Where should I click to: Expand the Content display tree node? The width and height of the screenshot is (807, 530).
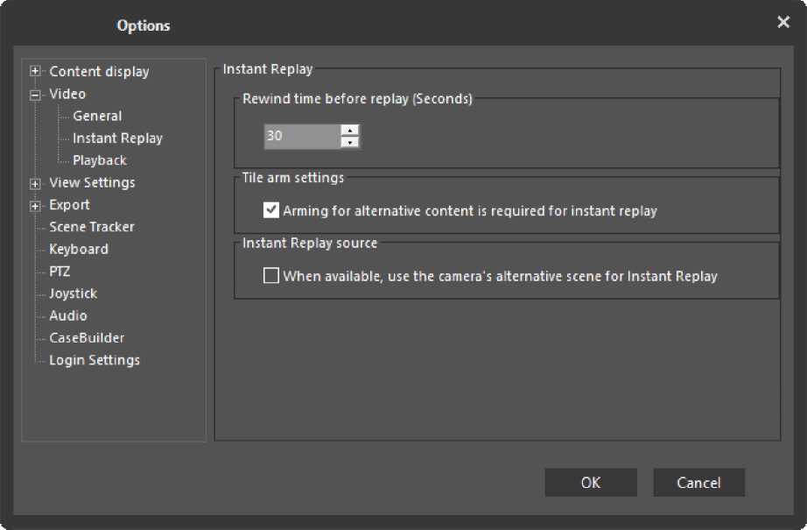click(x=35, y=72)
